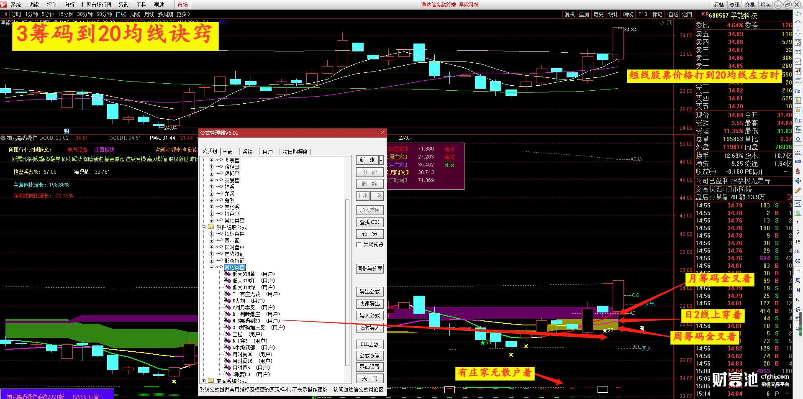The image size is (803, 399).
Task: Click the up arrow icon in right toolbar
Action: coord(798,23)
